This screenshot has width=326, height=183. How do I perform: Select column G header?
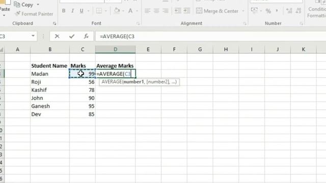tap(200, 49)
